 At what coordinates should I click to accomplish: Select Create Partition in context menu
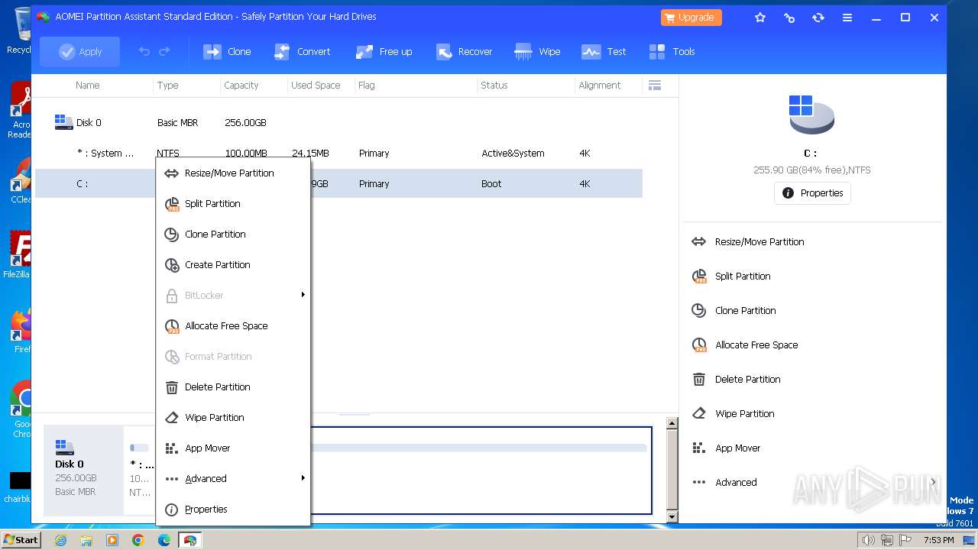[x=233, y=265]
